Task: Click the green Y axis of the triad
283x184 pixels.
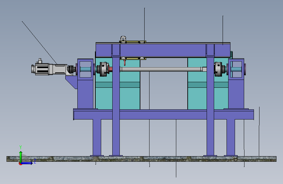Action: (21, 157)
